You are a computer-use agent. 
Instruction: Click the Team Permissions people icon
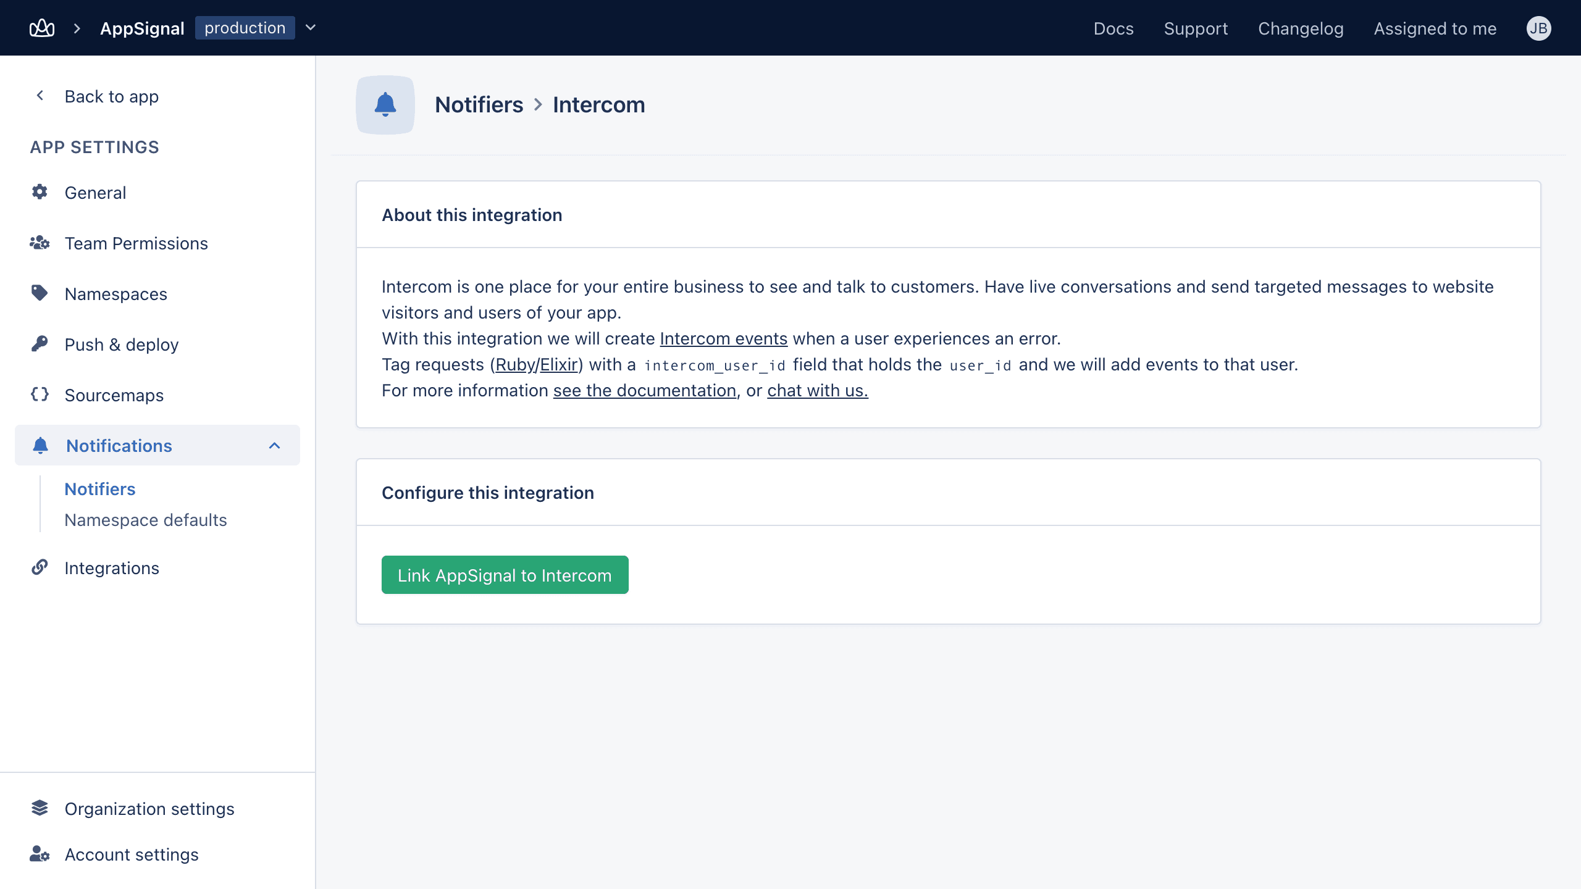tap(40, 242)
